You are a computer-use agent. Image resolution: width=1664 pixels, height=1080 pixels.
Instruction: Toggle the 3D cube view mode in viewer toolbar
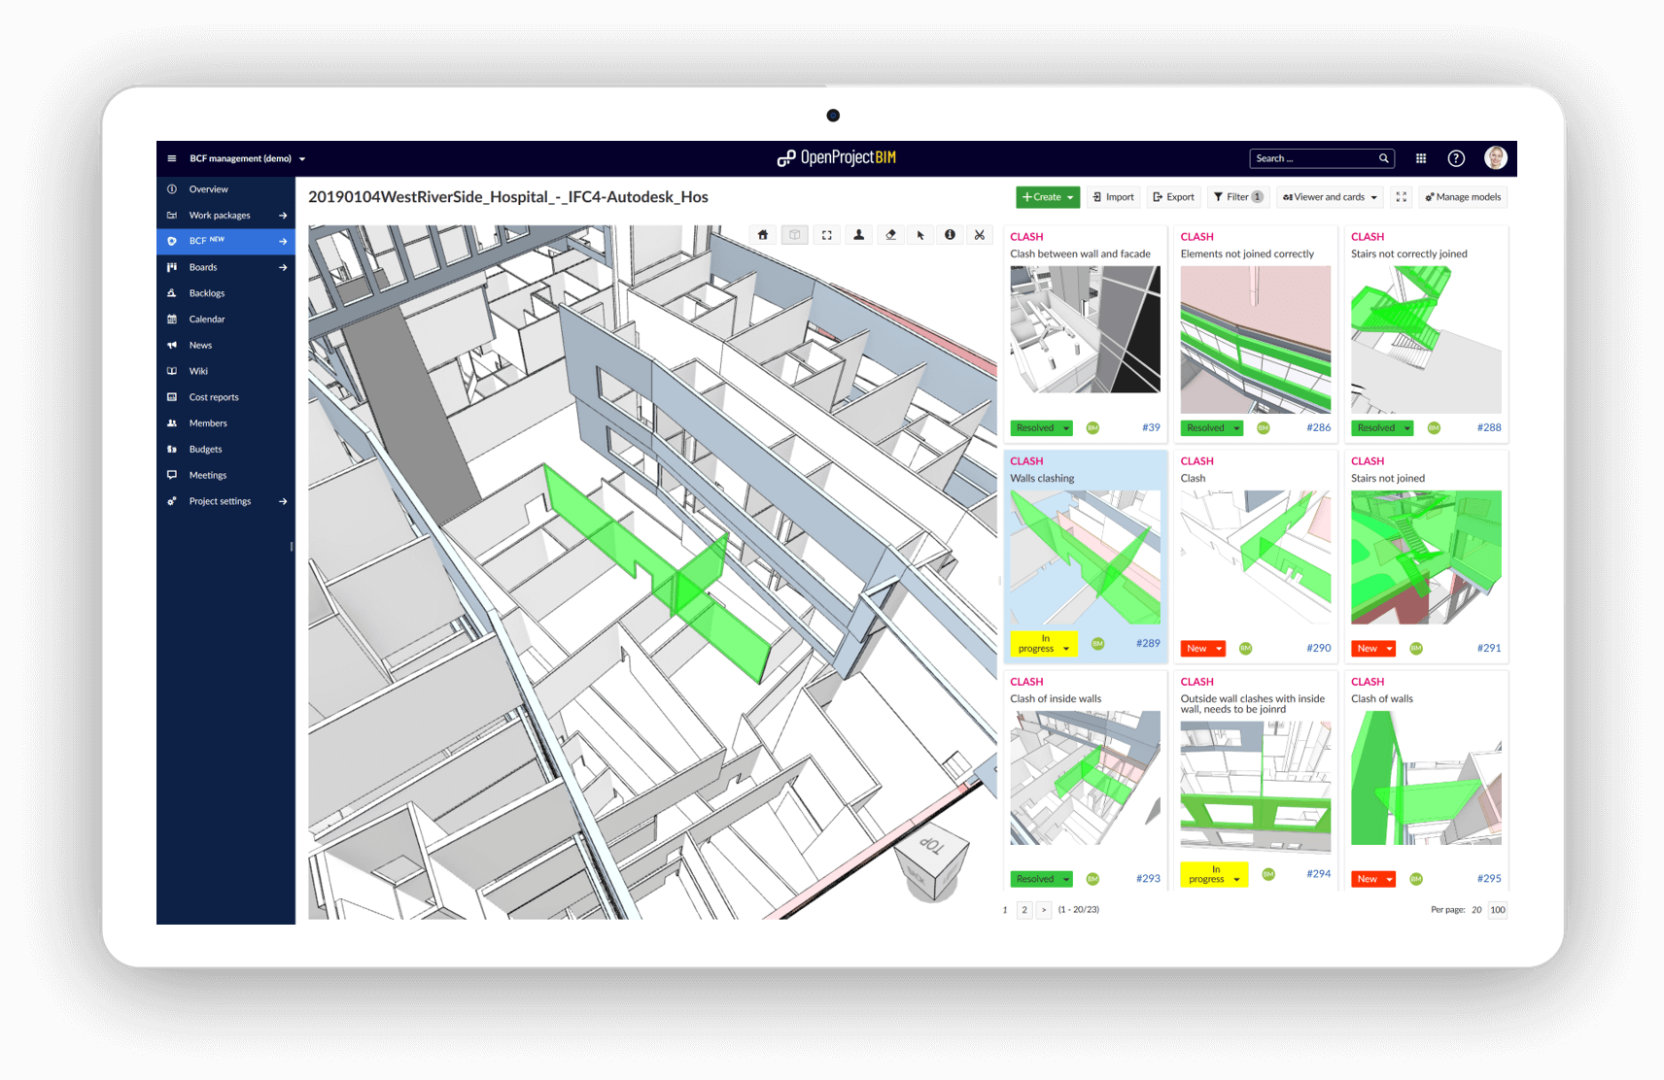tap(795, 235)
